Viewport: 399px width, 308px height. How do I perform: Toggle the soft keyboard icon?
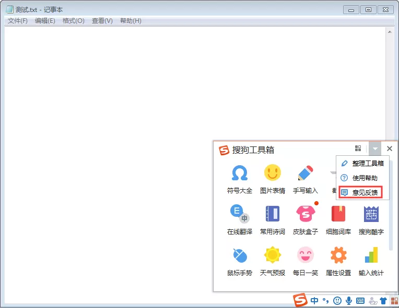360,301
